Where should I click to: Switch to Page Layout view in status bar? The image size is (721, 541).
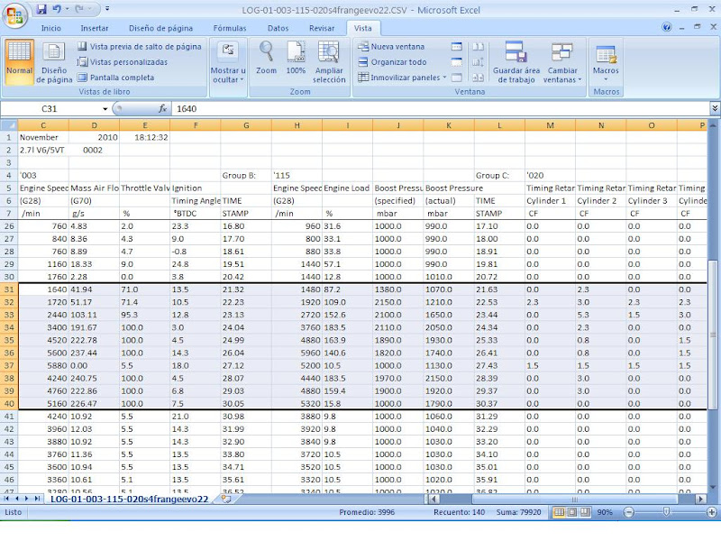(x=572, y=512)
